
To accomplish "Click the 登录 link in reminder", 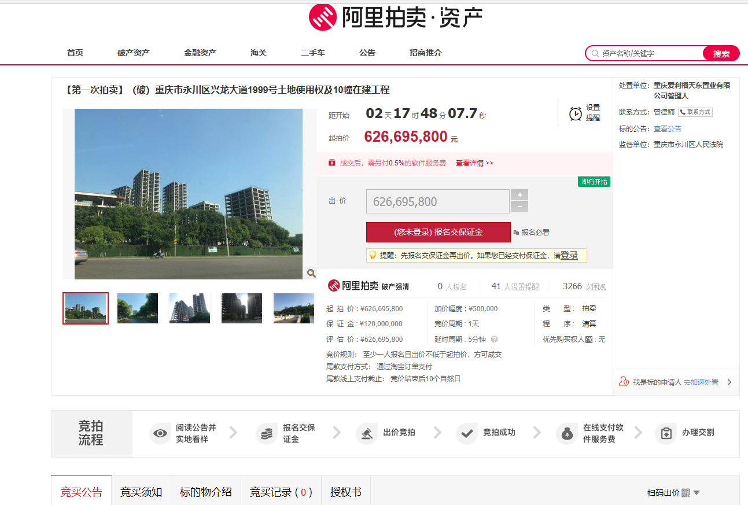I will (x=569, y=255).
